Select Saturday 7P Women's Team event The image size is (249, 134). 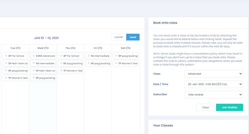tap(125, 63)
